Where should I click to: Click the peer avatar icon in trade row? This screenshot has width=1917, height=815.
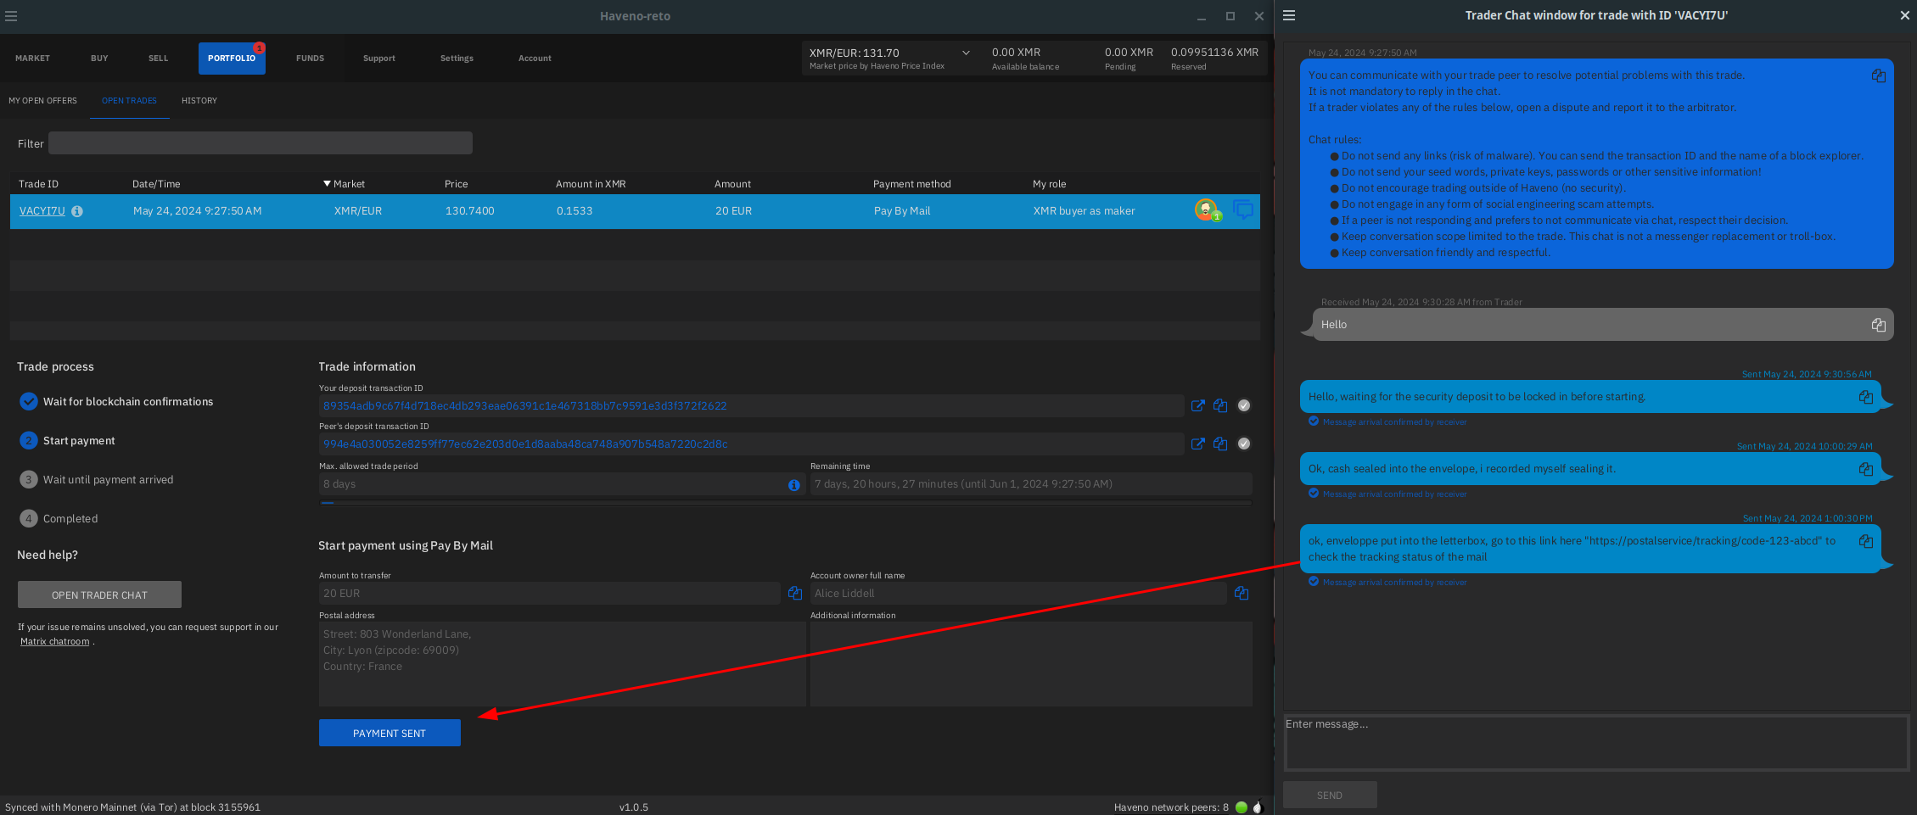tap(1206, 209)
